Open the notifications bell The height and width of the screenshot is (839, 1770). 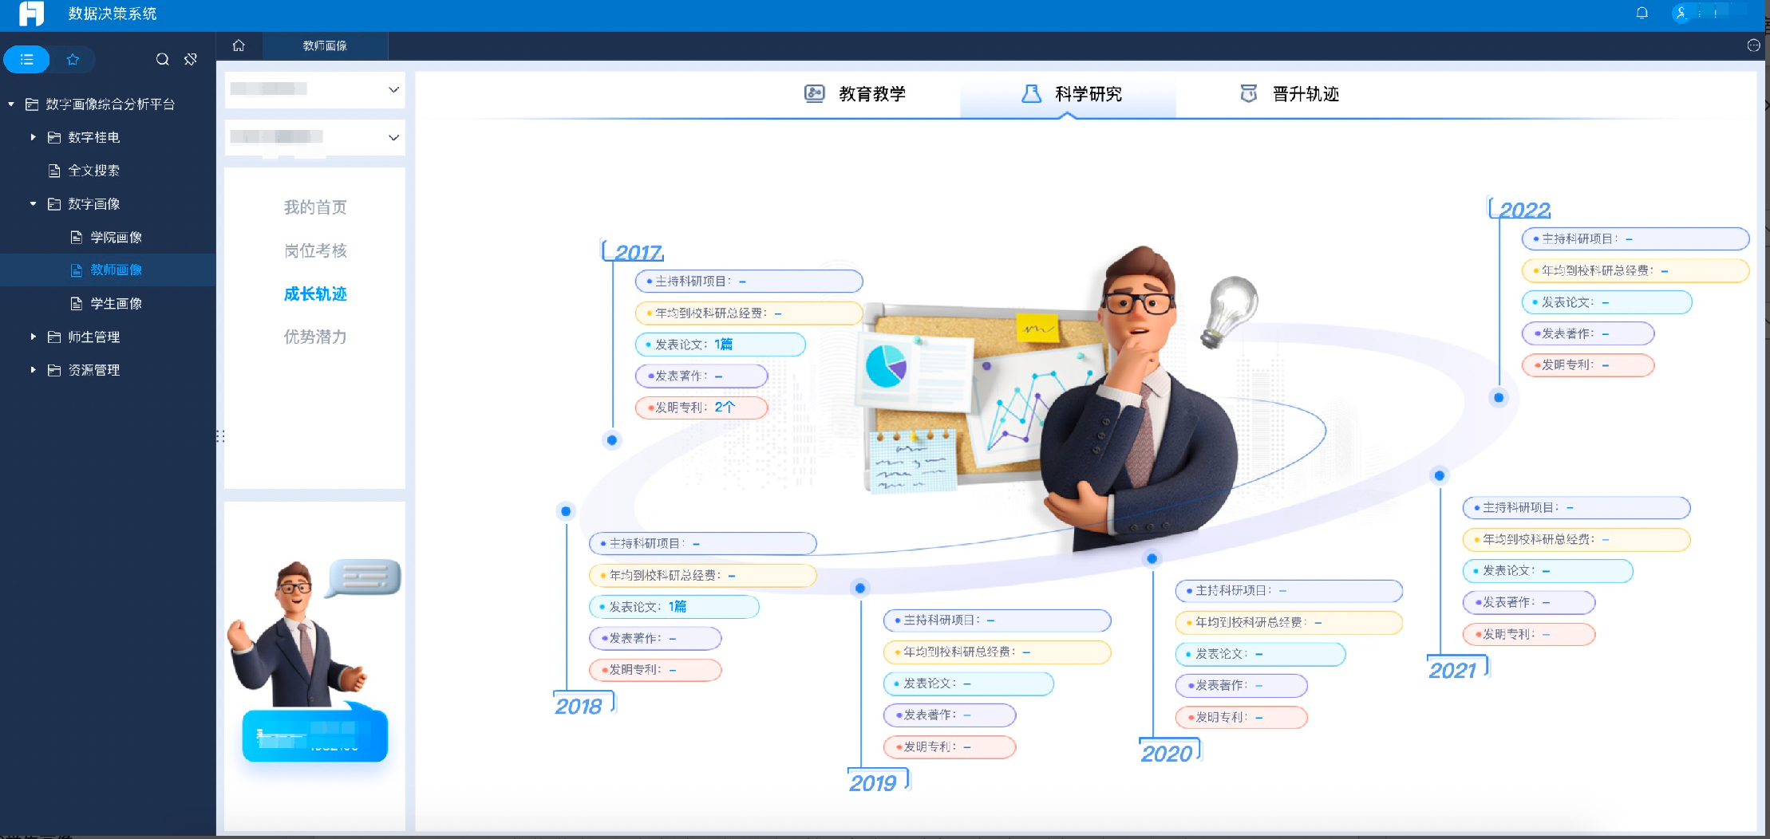1642,13
